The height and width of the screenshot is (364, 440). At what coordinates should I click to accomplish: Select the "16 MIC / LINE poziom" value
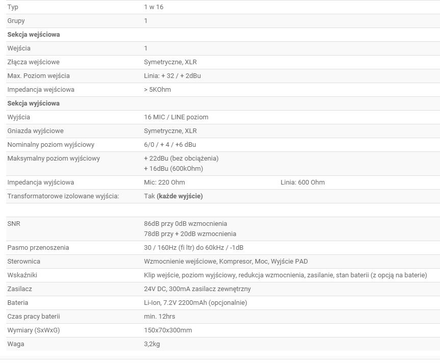click(x=176, y=117)
